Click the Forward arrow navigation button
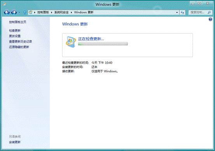 click(x=14, y=12)
